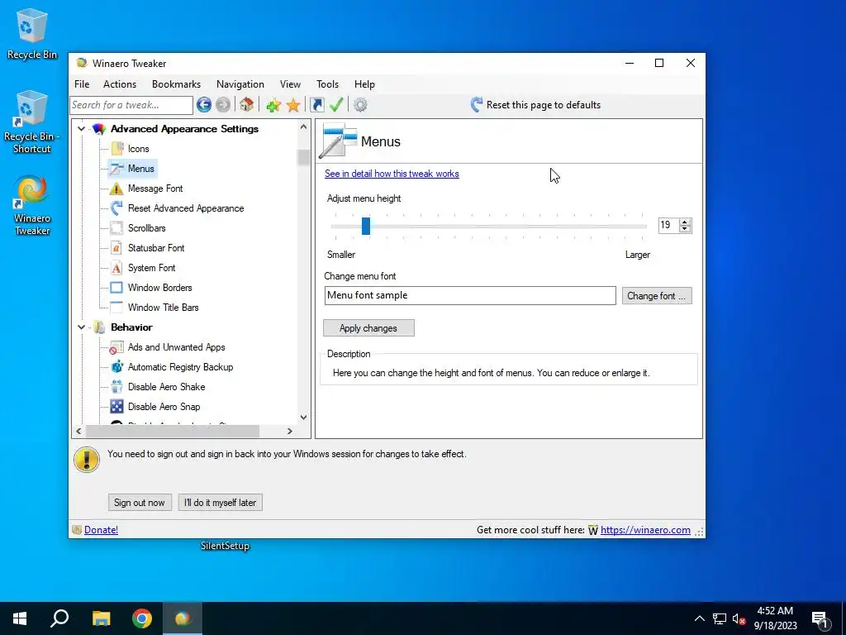
Task: Click Apply changes
Action: coord(368,327)
